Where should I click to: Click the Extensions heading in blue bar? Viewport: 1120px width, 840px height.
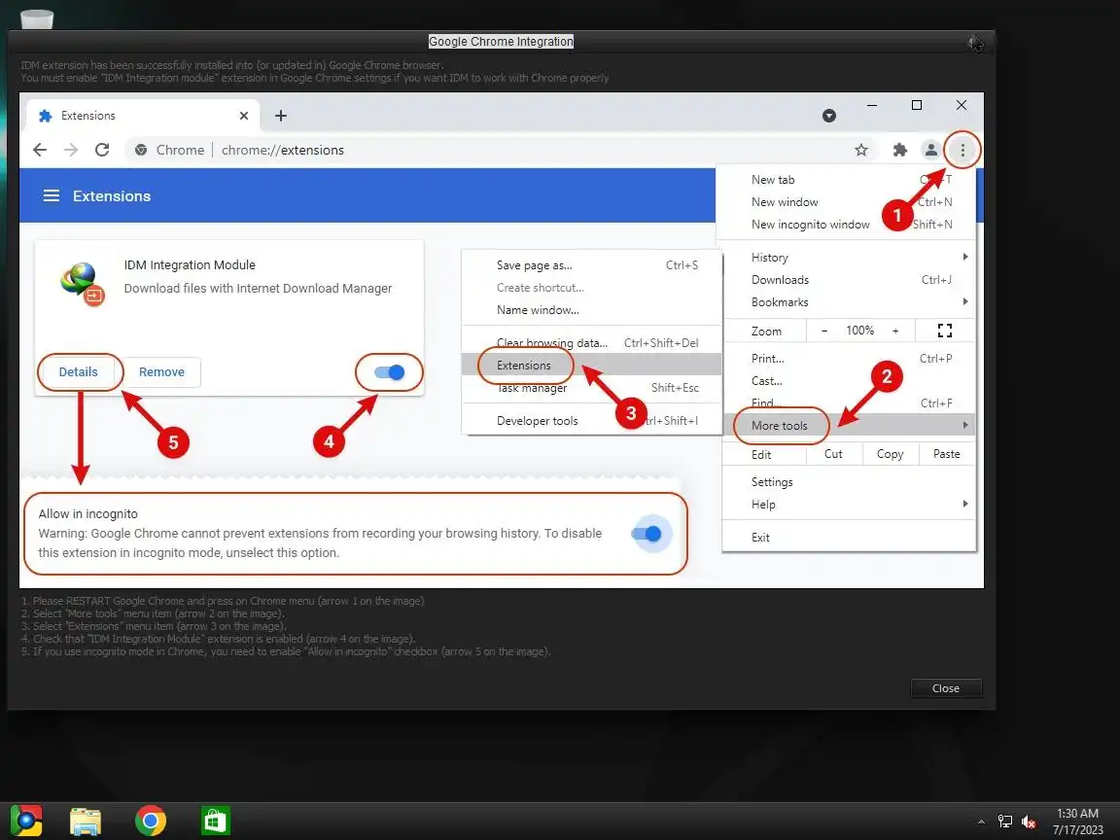click(112, 195)
